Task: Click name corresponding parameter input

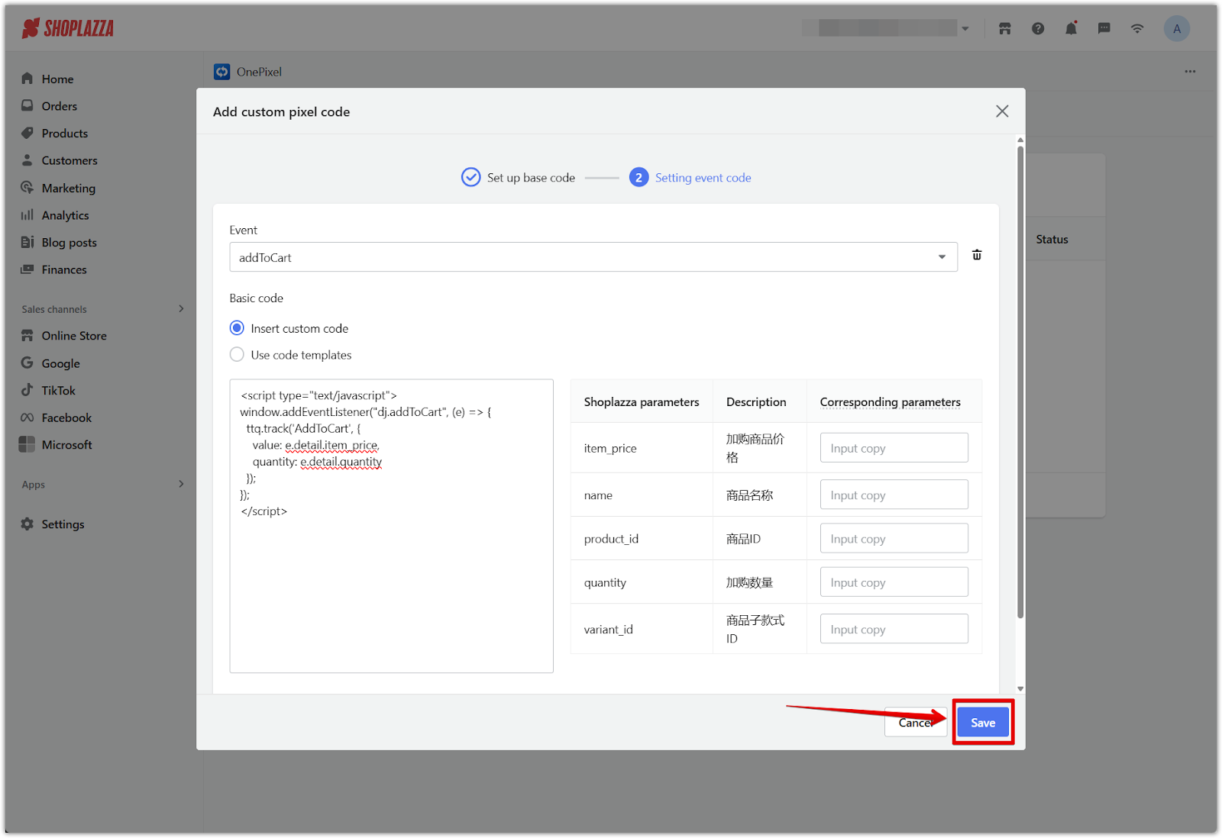Action: (x=894, y=495)
